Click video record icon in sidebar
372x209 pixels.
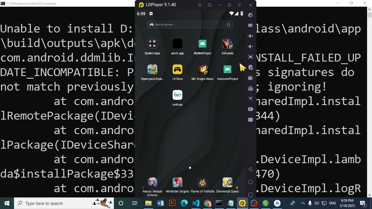click(251, 109)
